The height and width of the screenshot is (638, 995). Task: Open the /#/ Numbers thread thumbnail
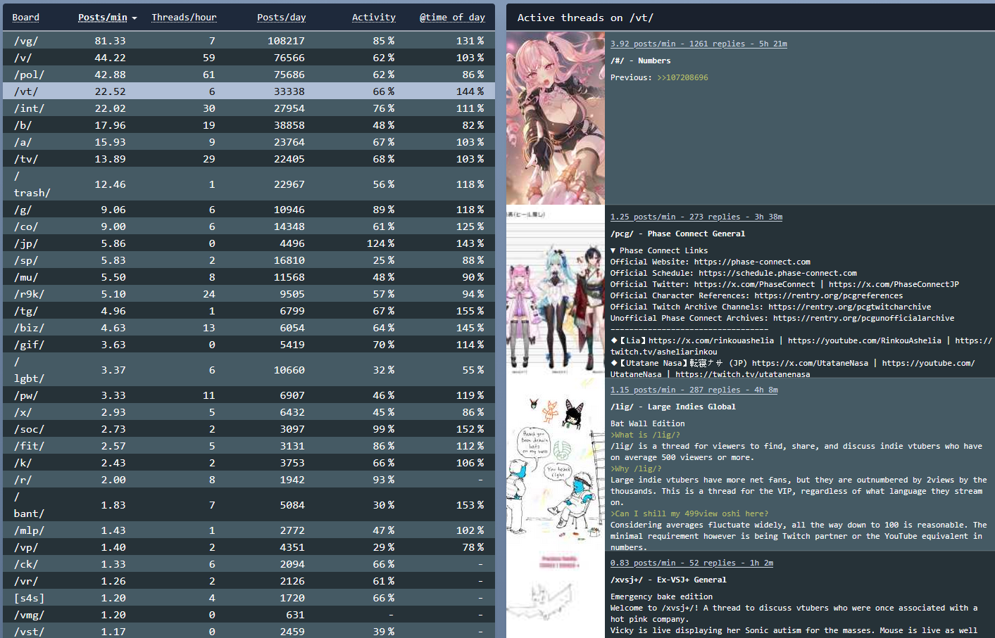[x=556, y=118]
